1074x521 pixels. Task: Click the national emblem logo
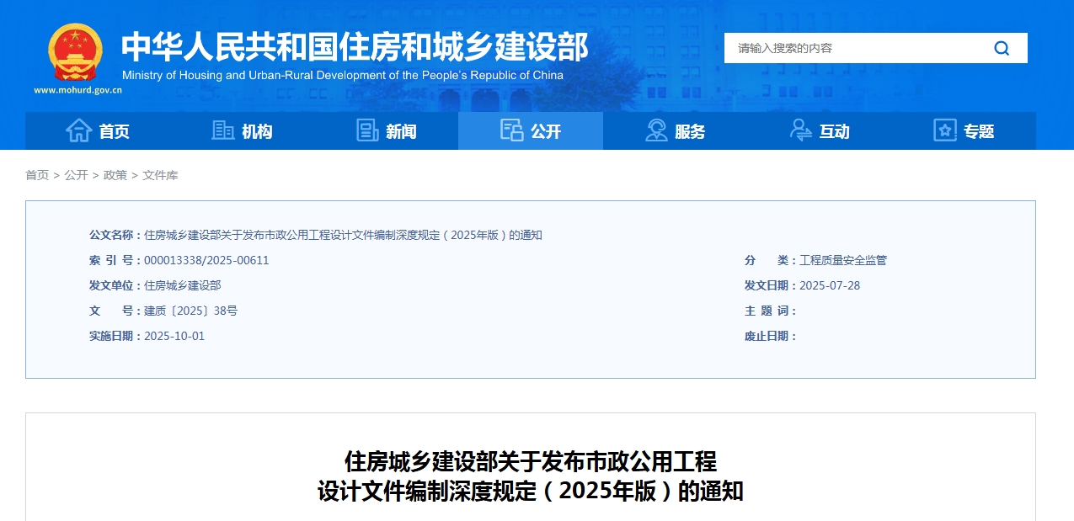coord(75,52)
